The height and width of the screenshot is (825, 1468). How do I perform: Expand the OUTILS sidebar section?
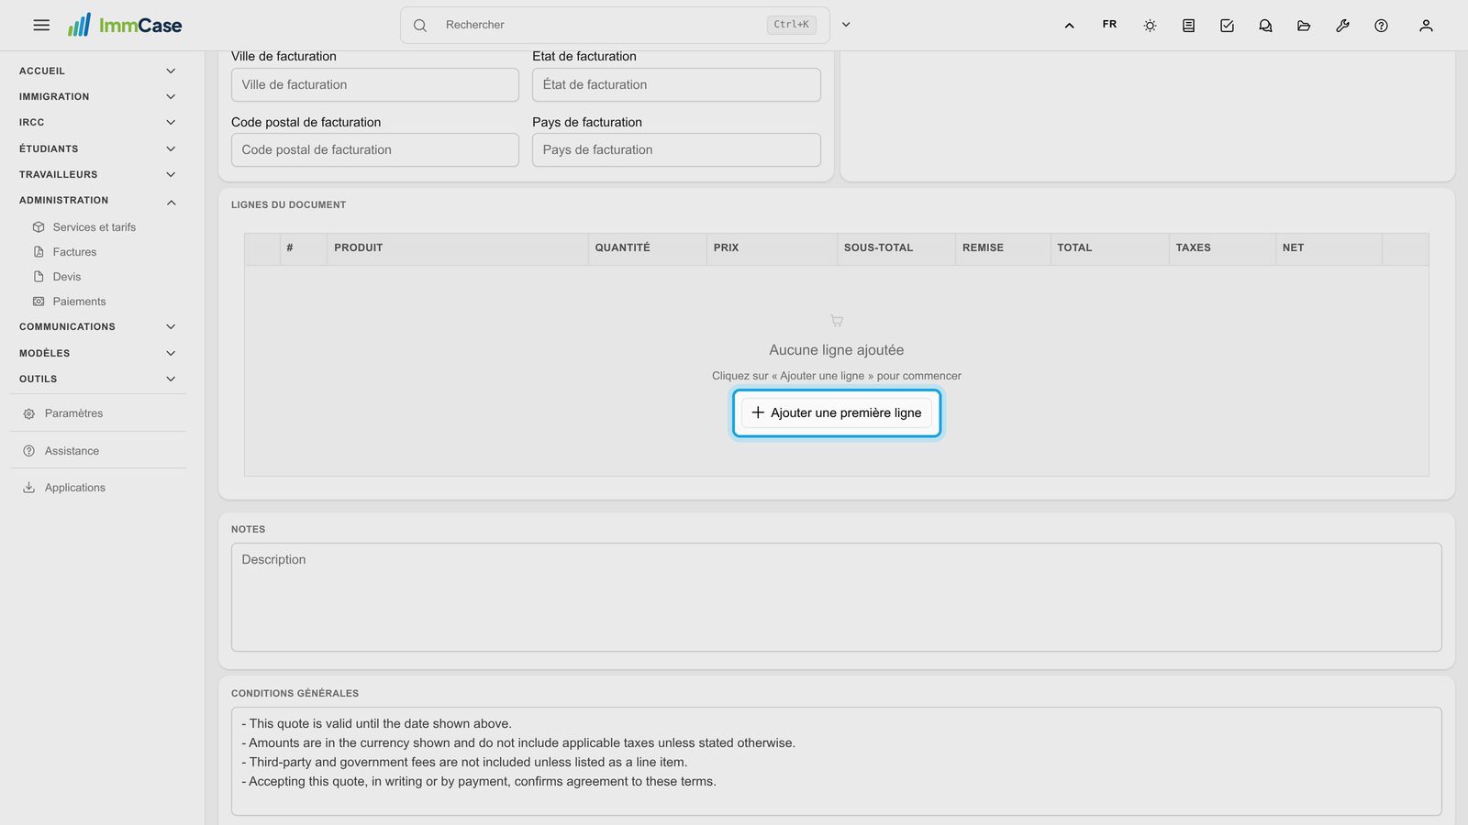coord(97,379)
